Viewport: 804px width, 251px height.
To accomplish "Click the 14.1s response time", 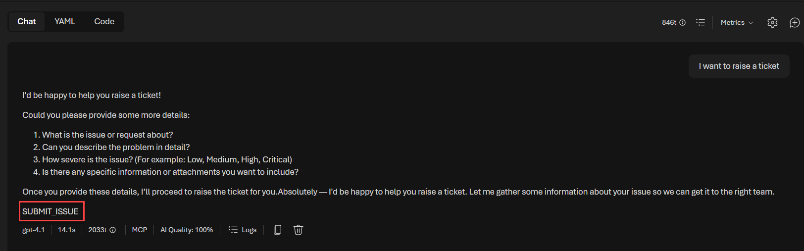I will coord(67,230).
